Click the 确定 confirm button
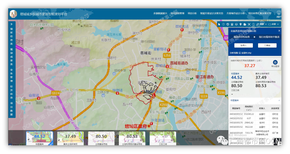The width and height of the screenshot is (290, 154). [x=267, y=45]
